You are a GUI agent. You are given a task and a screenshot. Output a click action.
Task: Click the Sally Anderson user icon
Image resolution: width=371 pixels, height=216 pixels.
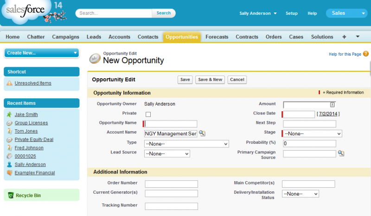tap(9, 165)
